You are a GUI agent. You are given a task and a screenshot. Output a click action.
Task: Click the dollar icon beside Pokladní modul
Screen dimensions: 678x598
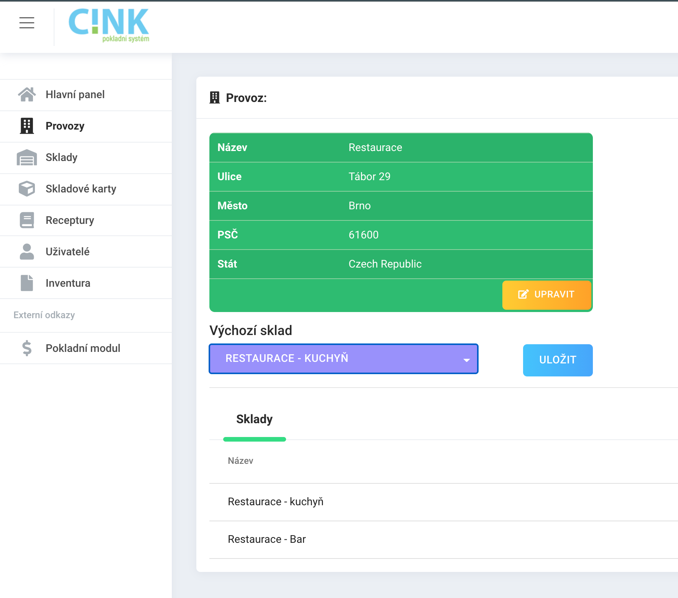click(27, 348)
